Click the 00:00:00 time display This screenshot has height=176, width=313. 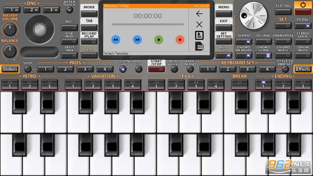tap(148, 16)
